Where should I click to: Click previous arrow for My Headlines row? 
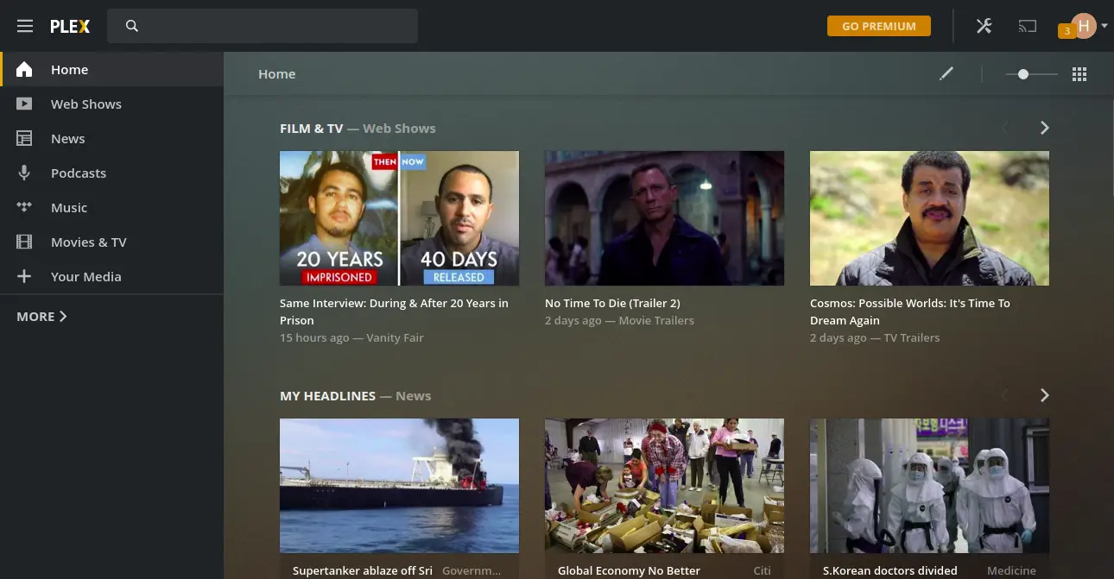(1005, 395)
